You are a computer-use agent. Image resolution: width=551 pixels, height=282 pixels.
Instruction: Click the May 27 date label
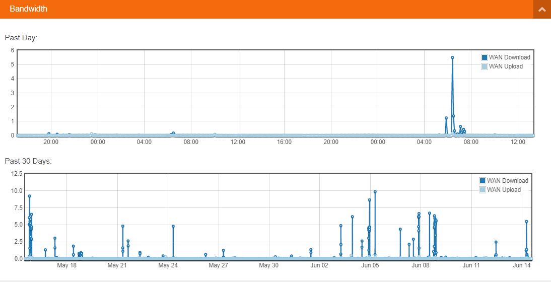tap(219, 265)
